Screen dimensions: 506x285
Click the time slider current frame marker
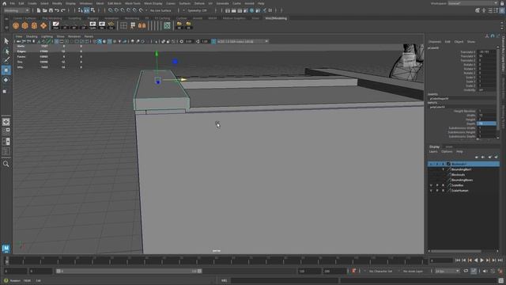[x=7, y=260]
